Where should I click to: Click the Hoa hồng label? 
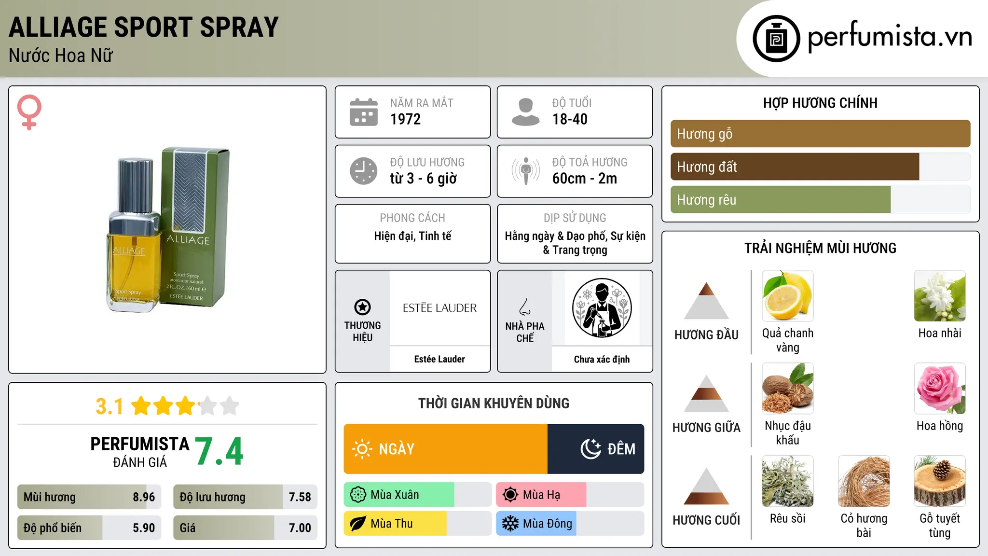(940, 426)
